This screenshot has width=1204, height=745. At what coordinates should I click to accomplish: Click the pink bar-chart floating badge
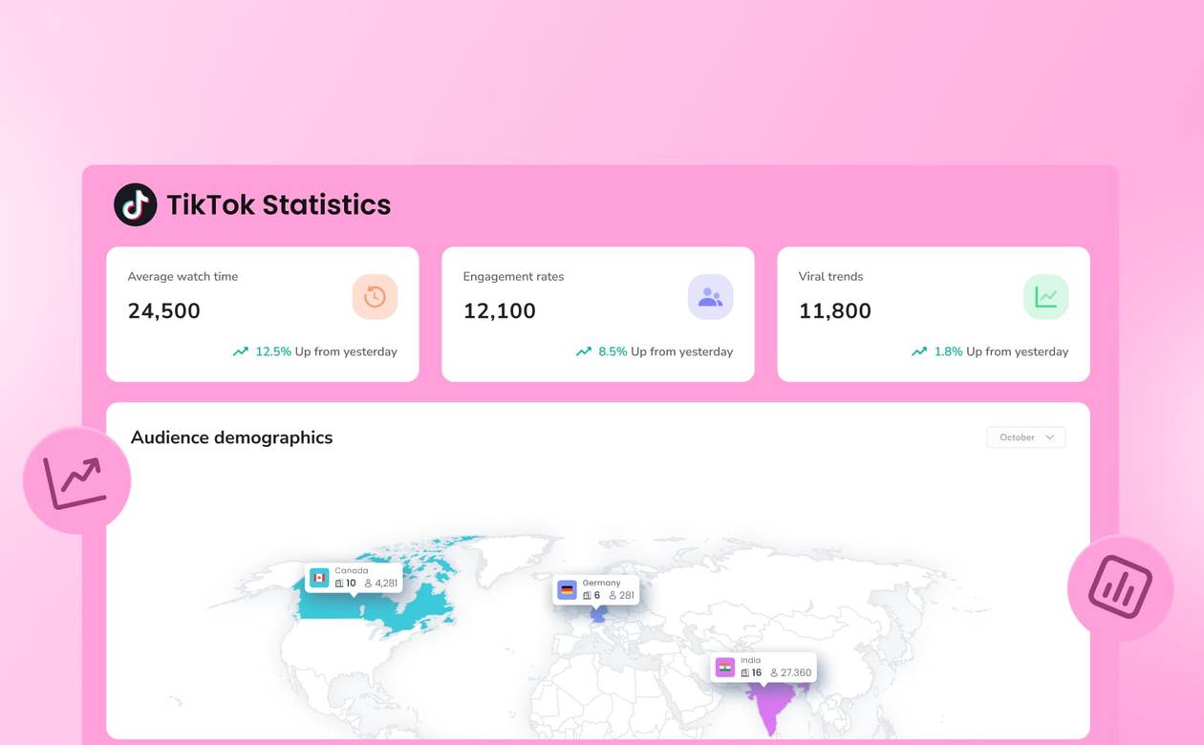tap(1120, 587)
